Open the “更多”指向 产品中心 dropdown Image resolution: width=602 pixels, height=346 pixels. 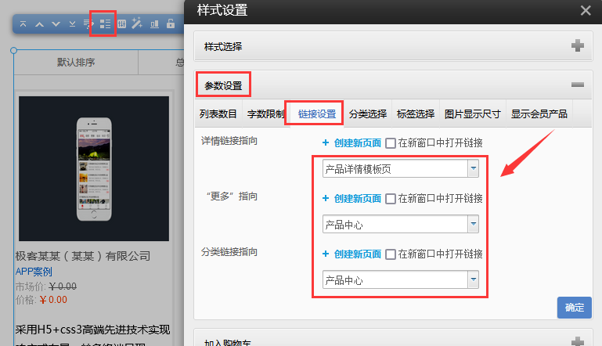473,225
